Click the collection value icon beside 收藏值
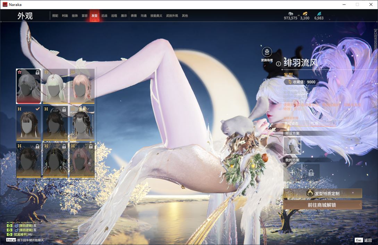This screenshot has height=245, width=378. click(289, 82)
